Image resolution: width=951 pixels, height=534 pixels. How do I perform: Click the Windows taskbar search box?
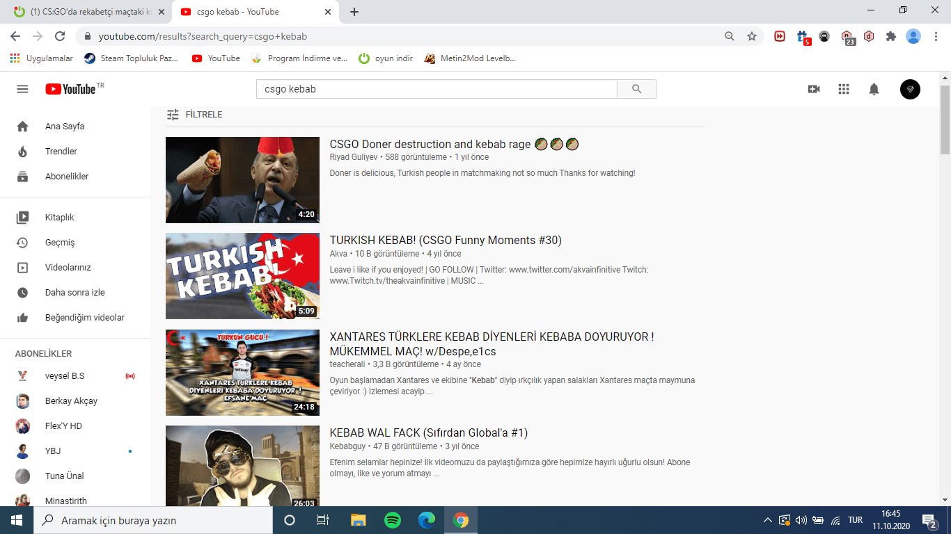tap(153, 520)
